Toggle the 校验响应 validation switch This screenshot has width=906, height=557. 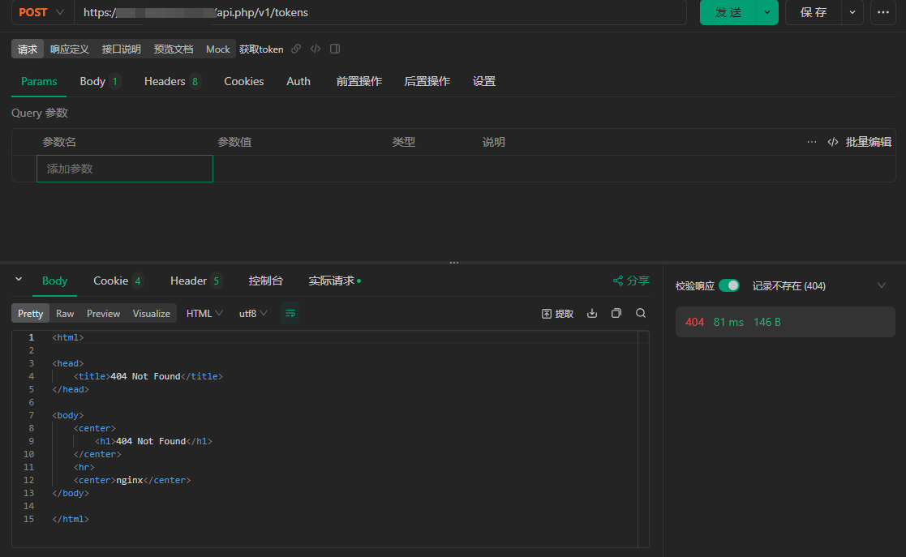click(x=728, y=285)
